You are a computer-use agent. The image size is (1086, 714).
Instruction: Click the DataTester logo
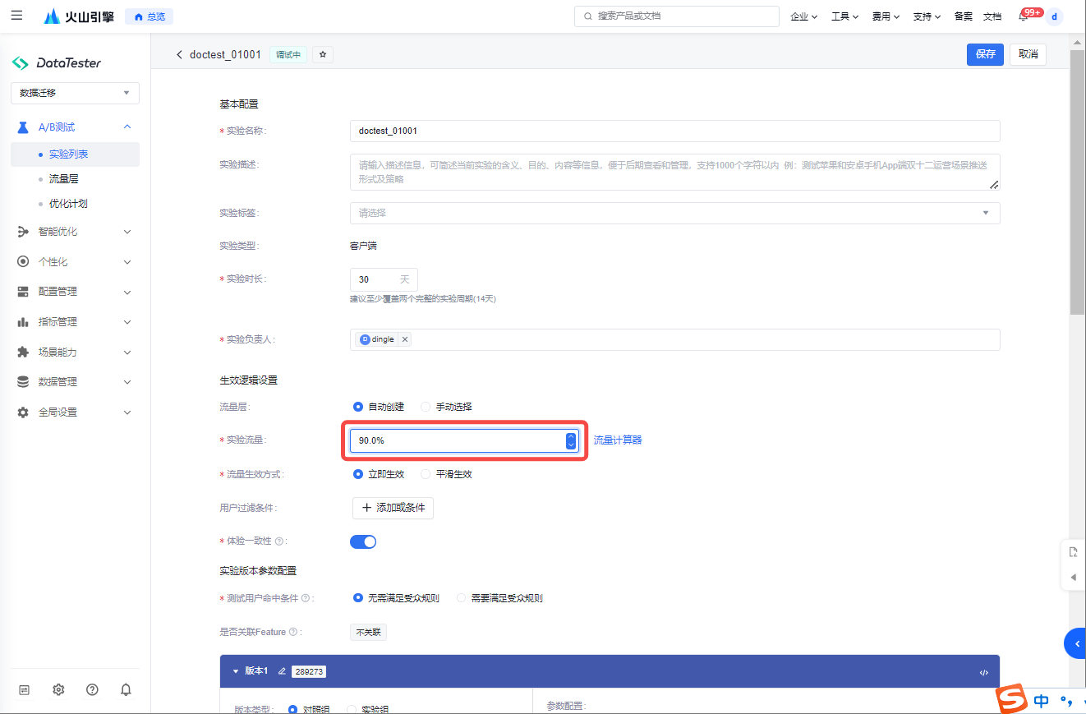57,63
